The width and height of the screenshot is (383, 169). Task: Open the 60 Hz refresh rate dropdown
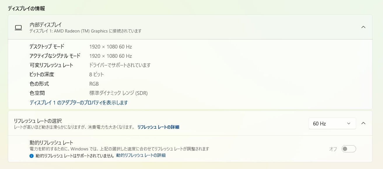click(x=332, y=123)
